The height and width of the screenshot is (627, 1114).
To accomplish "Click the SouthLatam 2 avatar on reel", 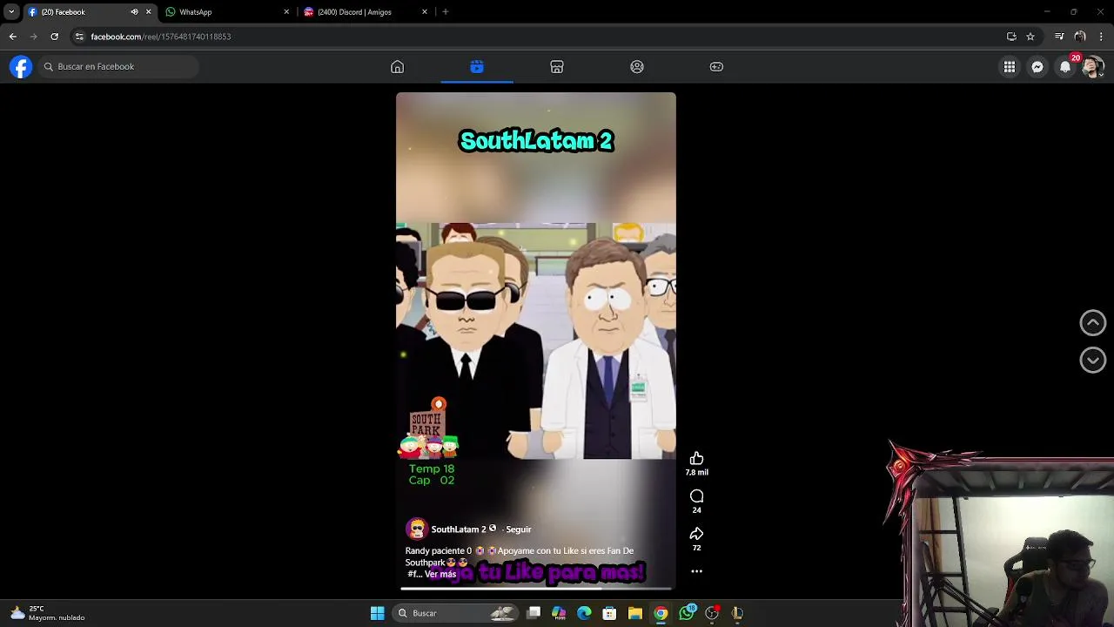I will pos(417,529).
